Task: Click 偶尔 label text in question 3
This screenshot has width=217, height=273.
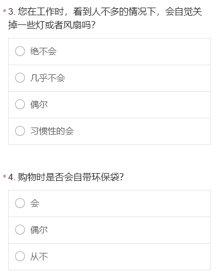Action: coord(39,105)
